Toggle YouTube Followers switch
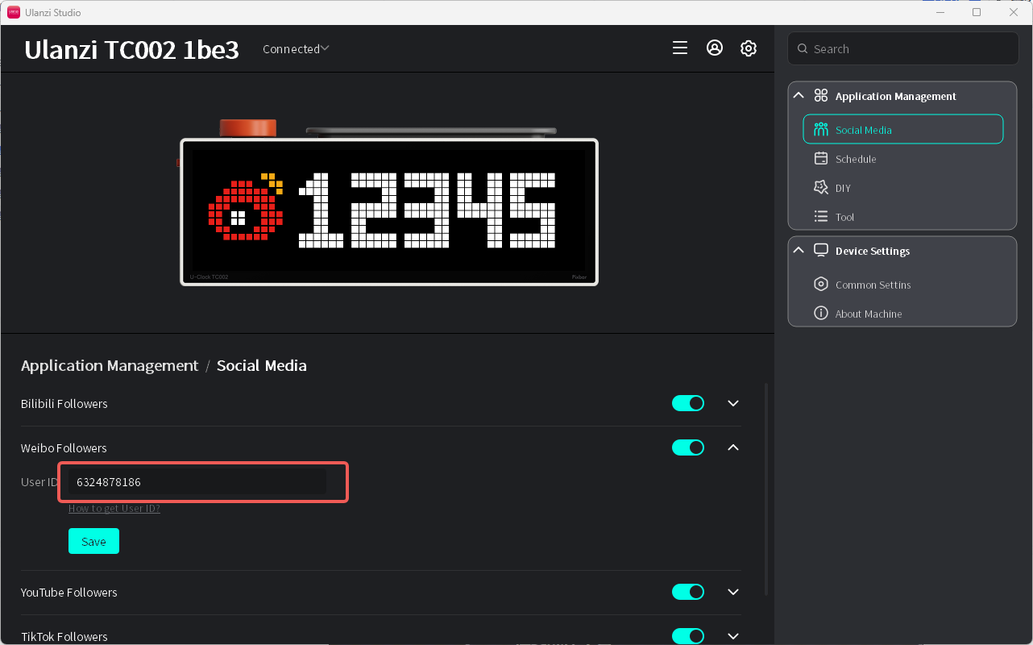1033x645 pixels. point(688,592)
